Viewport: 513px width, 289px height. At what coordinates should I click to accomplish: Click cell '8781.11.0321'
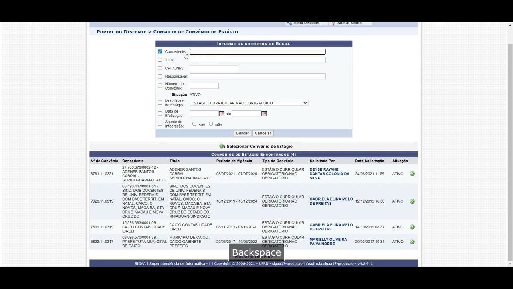(x=102, y=174)
